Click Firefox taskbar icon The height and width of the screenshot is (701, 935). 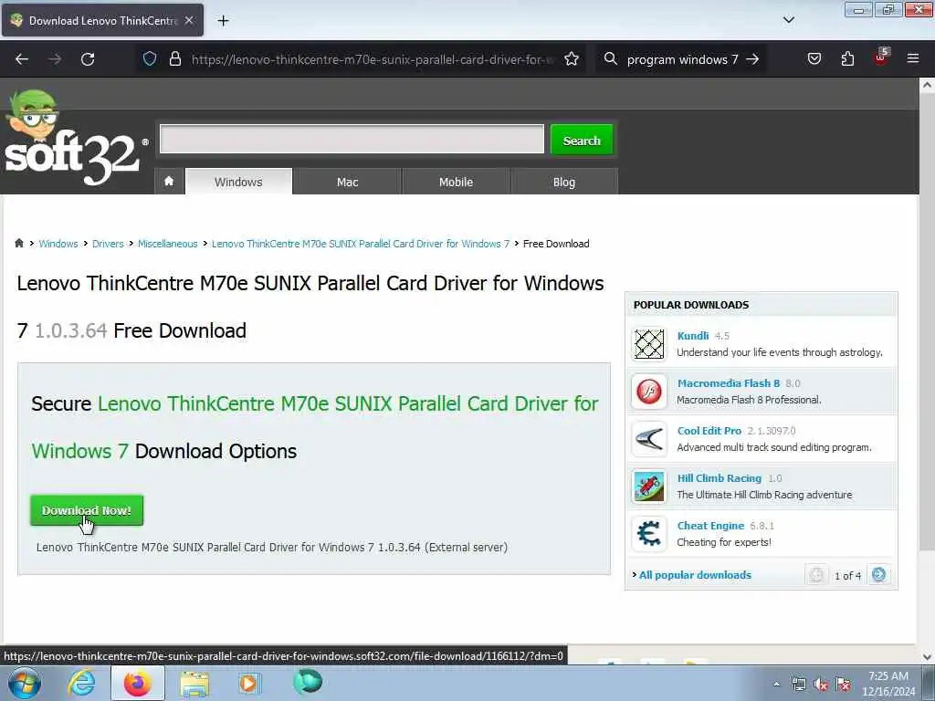138,683
